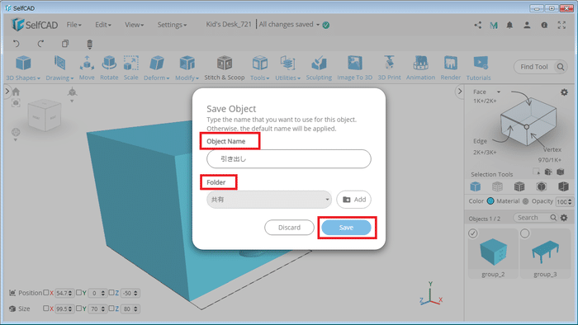The width and height of the screenshot is (578, 325).
Task: Select the Rotate tool
Action: (109, 68)
